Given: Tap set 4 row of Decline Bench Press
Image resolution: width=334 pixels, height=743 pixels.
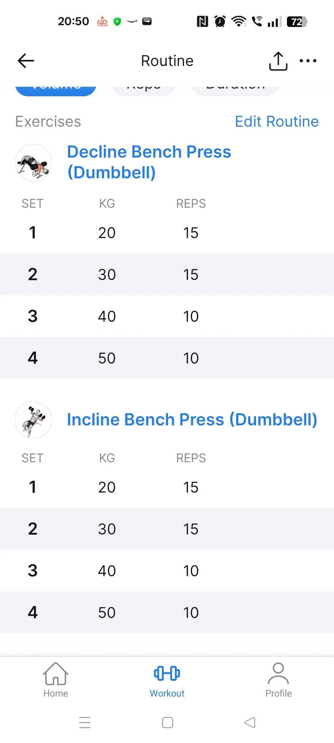Looking at the screenshot, I should tap(167, 358).
